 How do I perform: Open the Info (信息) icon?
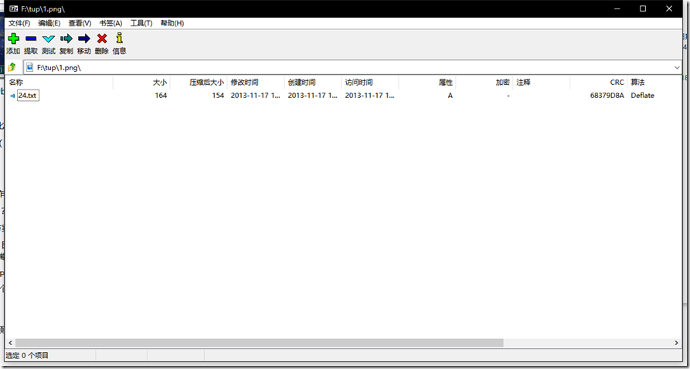119,39
